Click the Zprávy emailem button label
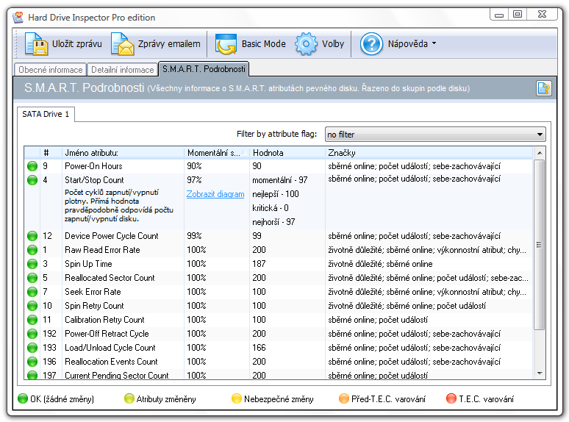Screen dimensions: 569x422 [x=169, y=44]
